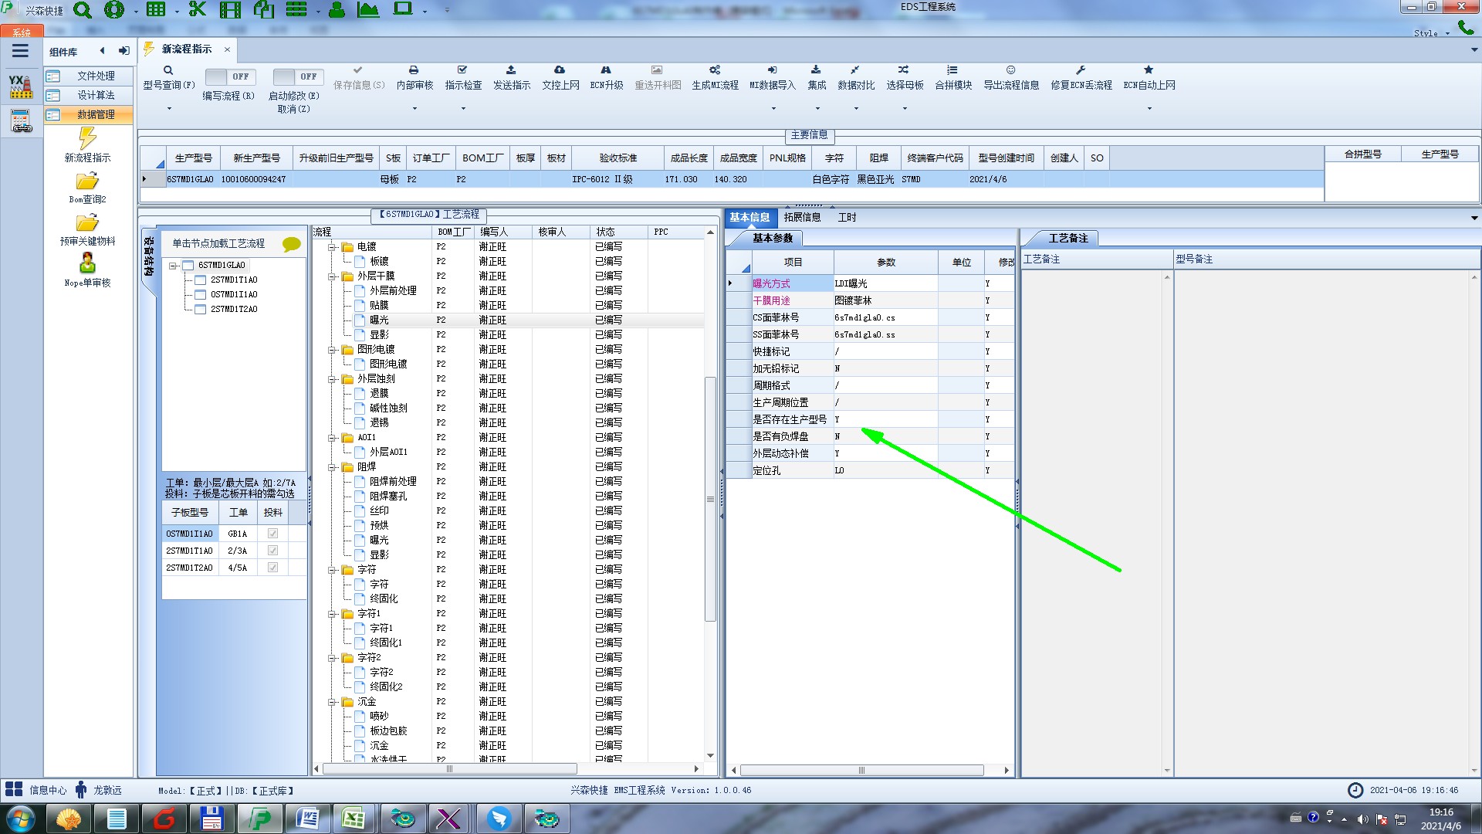Screen dimensions: 1482x834
Task: Click 文控上网 cloud toolbar button
Action: point(560,78)
